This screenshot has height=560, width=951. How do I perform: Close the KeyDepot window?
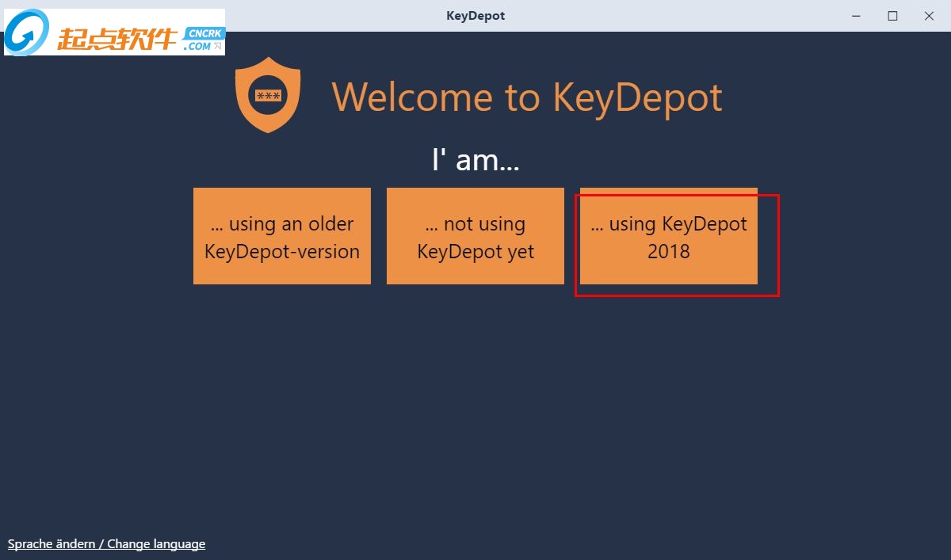pyautogui.click(x=929, y=16)
